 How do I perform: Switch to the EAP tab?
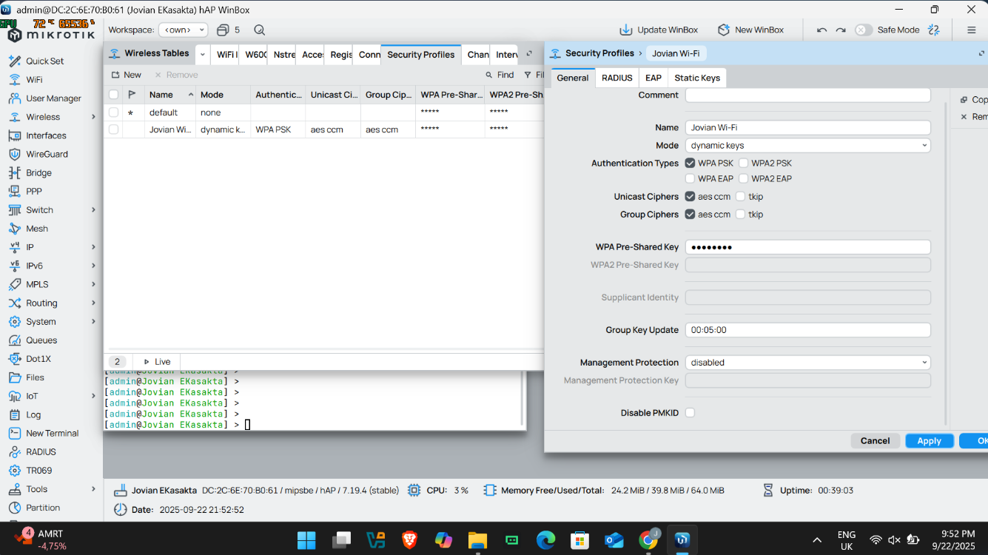(653, 78)
